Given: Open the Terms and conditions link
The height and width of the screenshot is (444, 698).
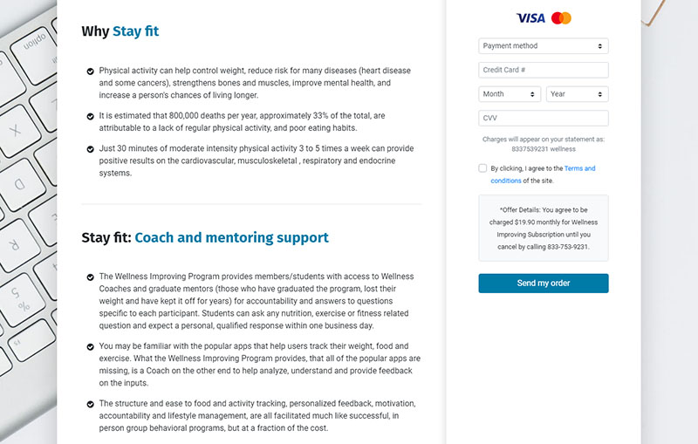Looking at the screenshot, I should coord(579,168).
